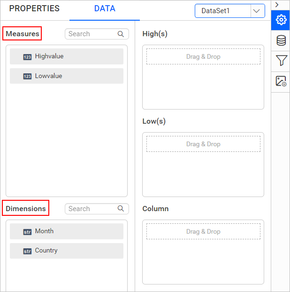Switch to the PROPERTIES tab
This screenshot has height=292, width=290.
click(34, 8)
